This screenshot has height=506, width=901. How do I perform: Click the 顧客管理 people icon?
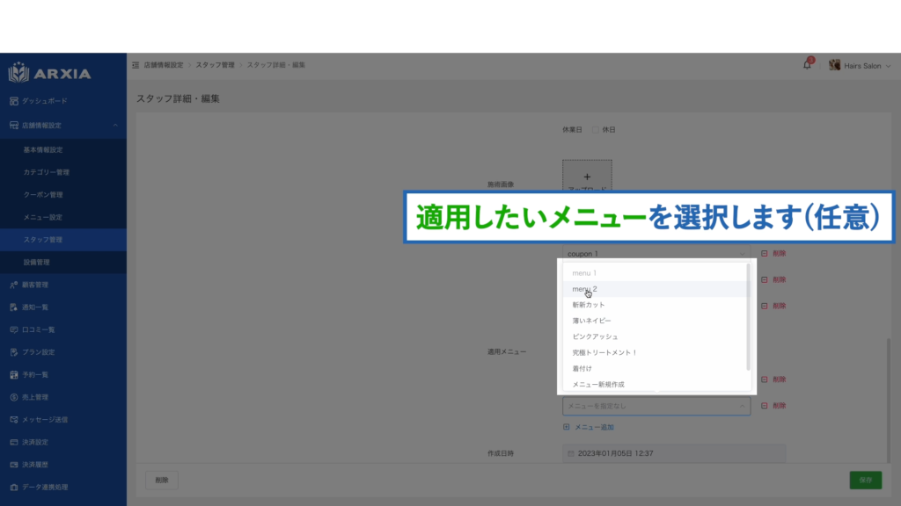tap(14, 285)
